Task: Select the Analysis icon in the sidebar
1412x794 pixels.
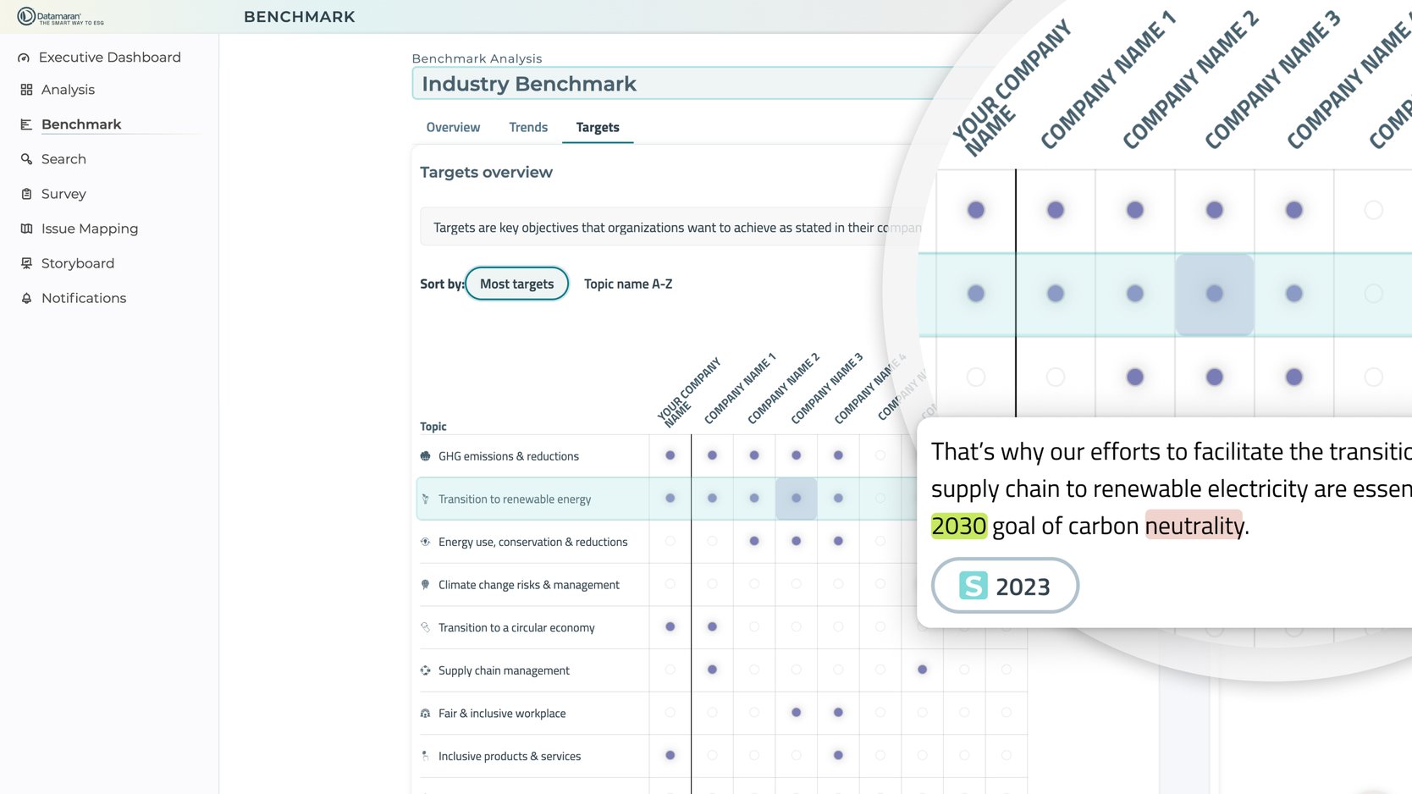Action: (24, 89)
